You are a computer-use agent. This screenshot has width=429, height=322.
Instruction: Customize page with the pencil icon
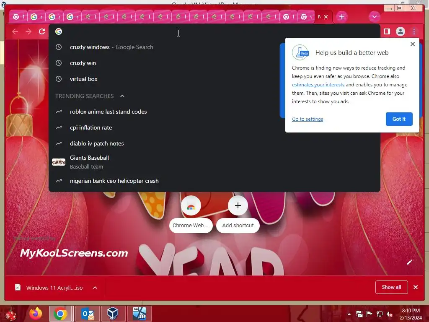[409, 262]
